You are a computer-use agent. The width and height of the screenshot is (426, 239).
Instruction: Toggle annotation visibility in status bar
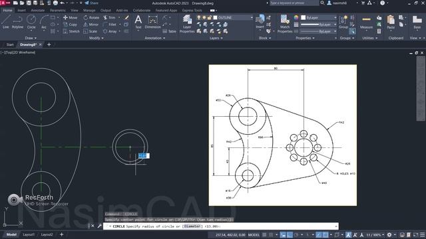pyautogui.click(x=348, y=234)
